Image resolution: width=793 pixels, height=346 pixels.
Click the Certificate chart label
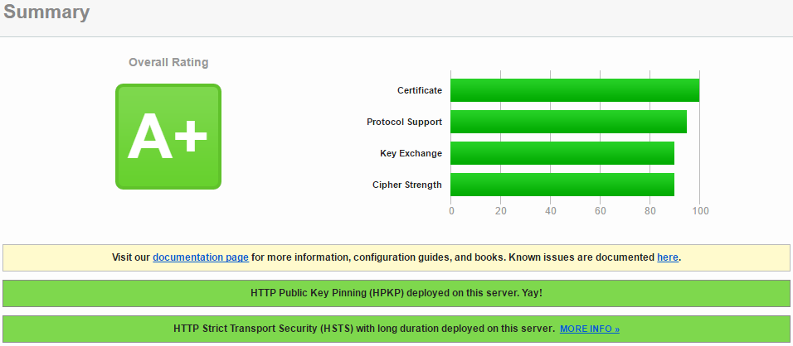[419, 90]
